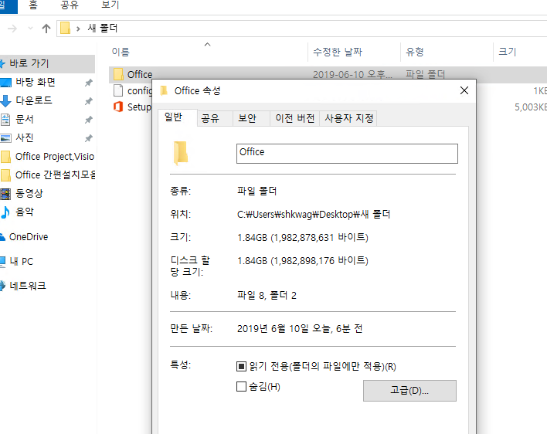Click the 파일 폴더 type value in dialog
547x434 pixels.
257,191
